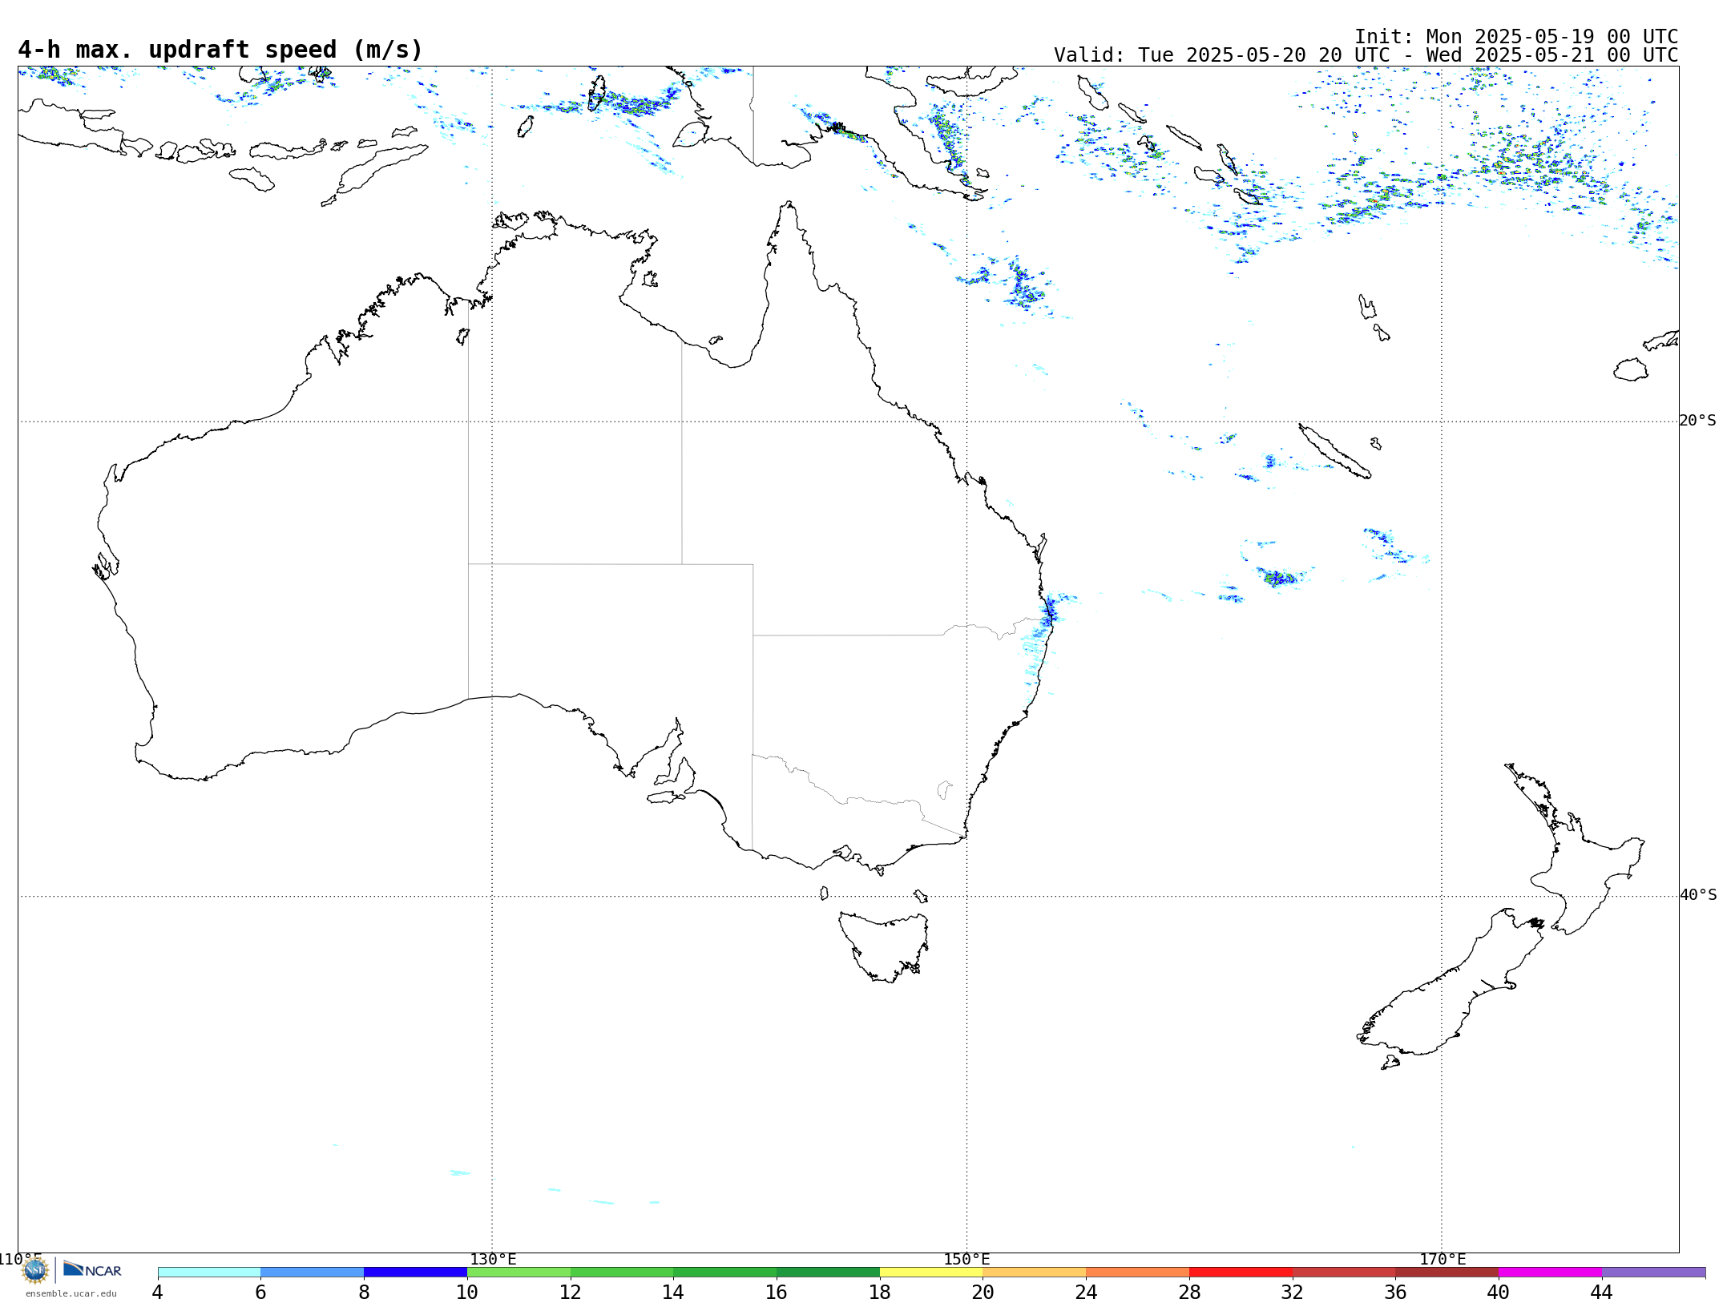Pick the light green 10-12 colorbar segment

pyautogui.click(x=518, y=1272)
